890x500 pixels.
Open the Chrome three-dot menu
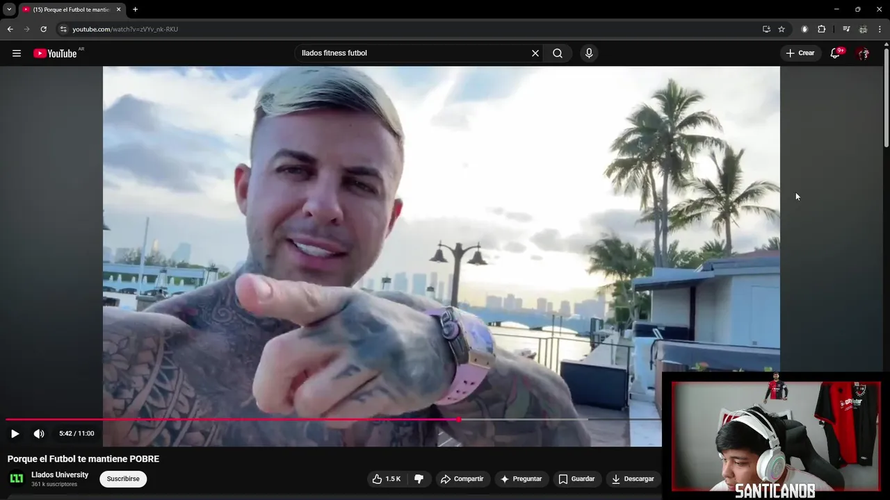click(x=880, y=29)
